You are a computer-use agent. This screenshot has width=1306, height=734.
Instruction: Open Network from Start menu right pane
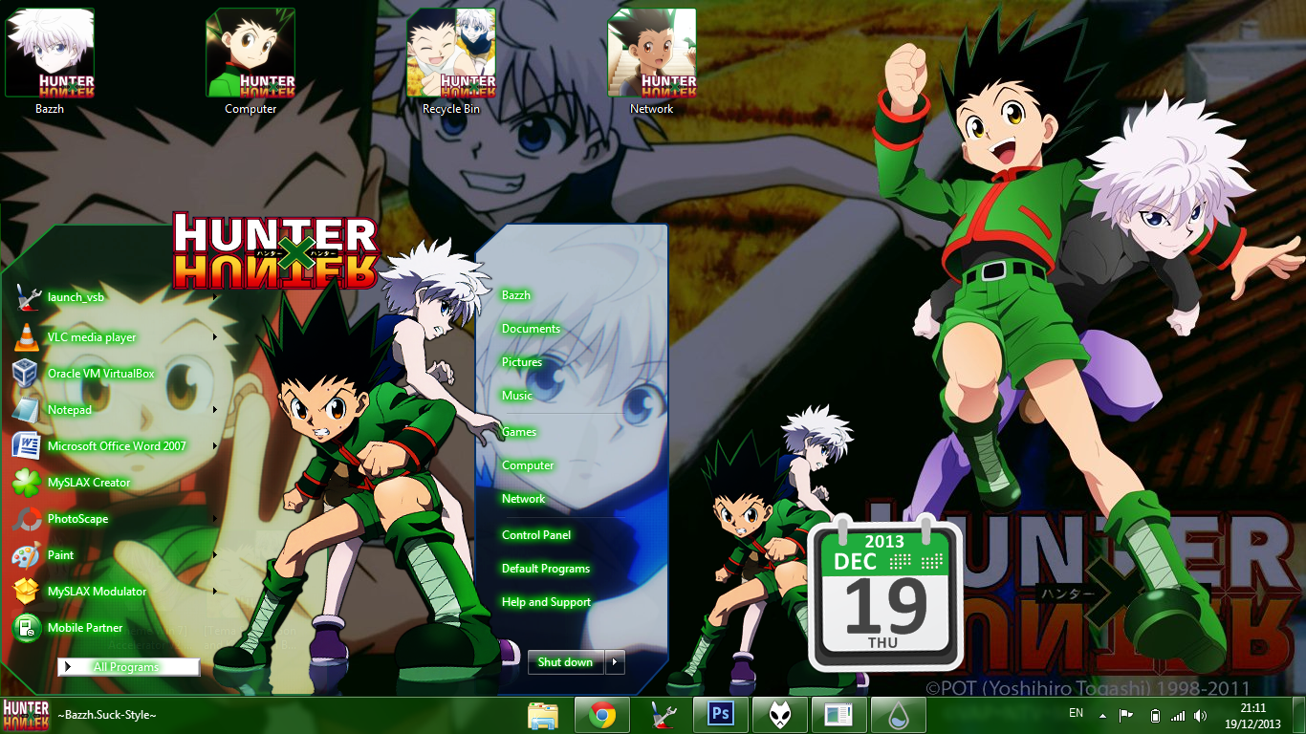coord(524,499)
